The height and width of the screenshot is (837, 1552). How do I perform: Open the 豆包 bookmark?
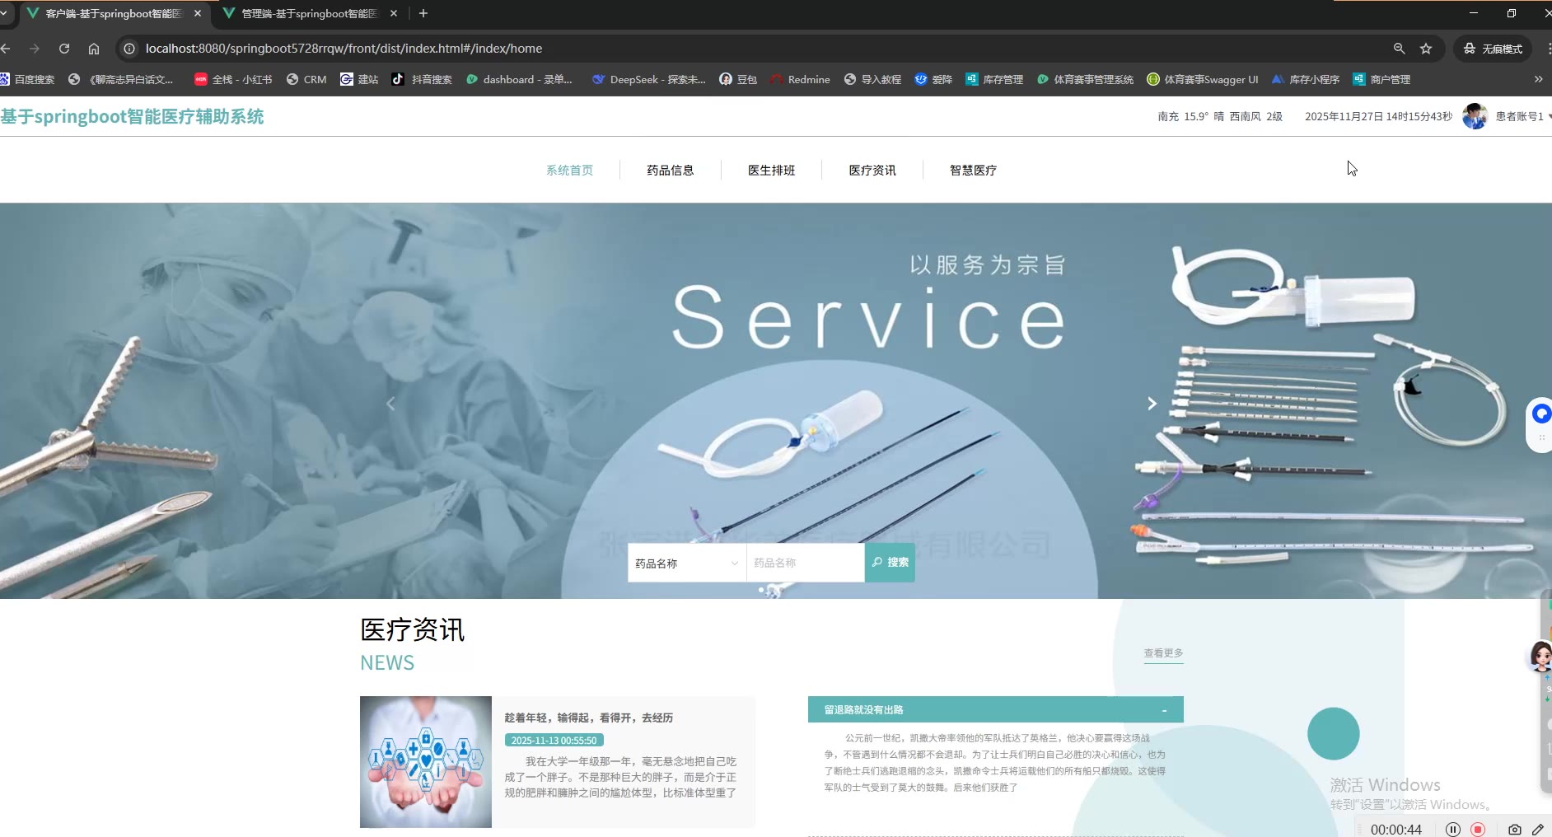click(x=738, y=79)
